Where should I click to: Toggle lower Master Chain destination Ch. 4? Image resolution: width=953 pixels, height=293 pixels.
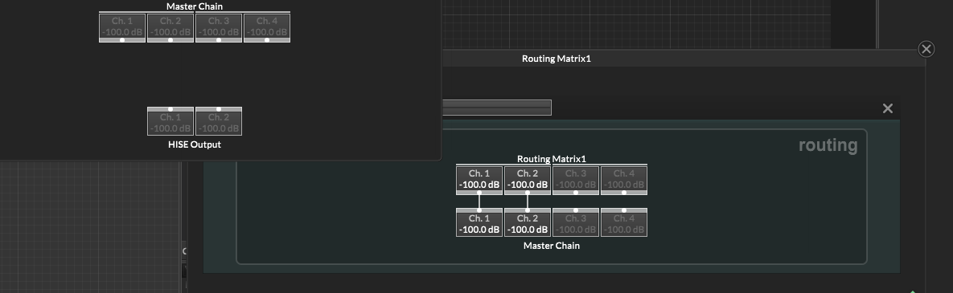[623, 222]
